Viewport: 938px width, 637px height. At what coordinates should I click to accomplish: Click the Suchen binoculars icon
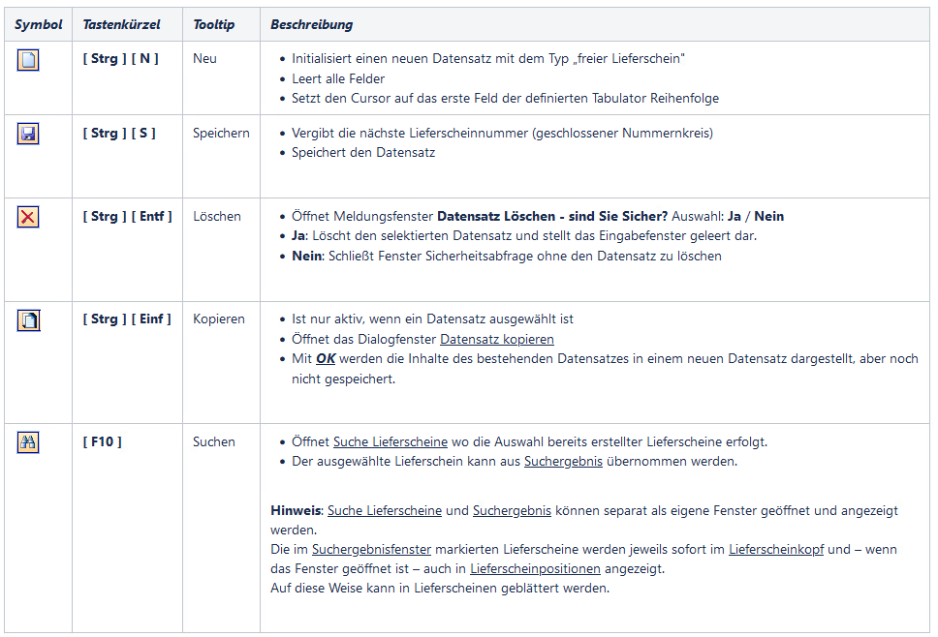pos(28,443)
